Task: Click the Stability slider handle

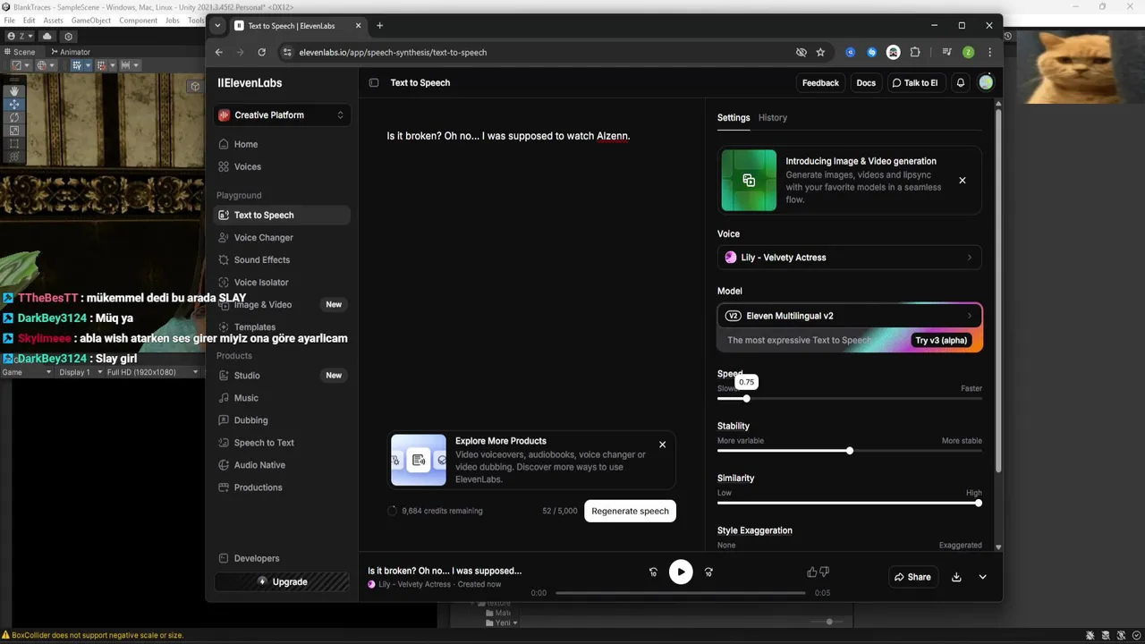Action: [x=850, y=450]
